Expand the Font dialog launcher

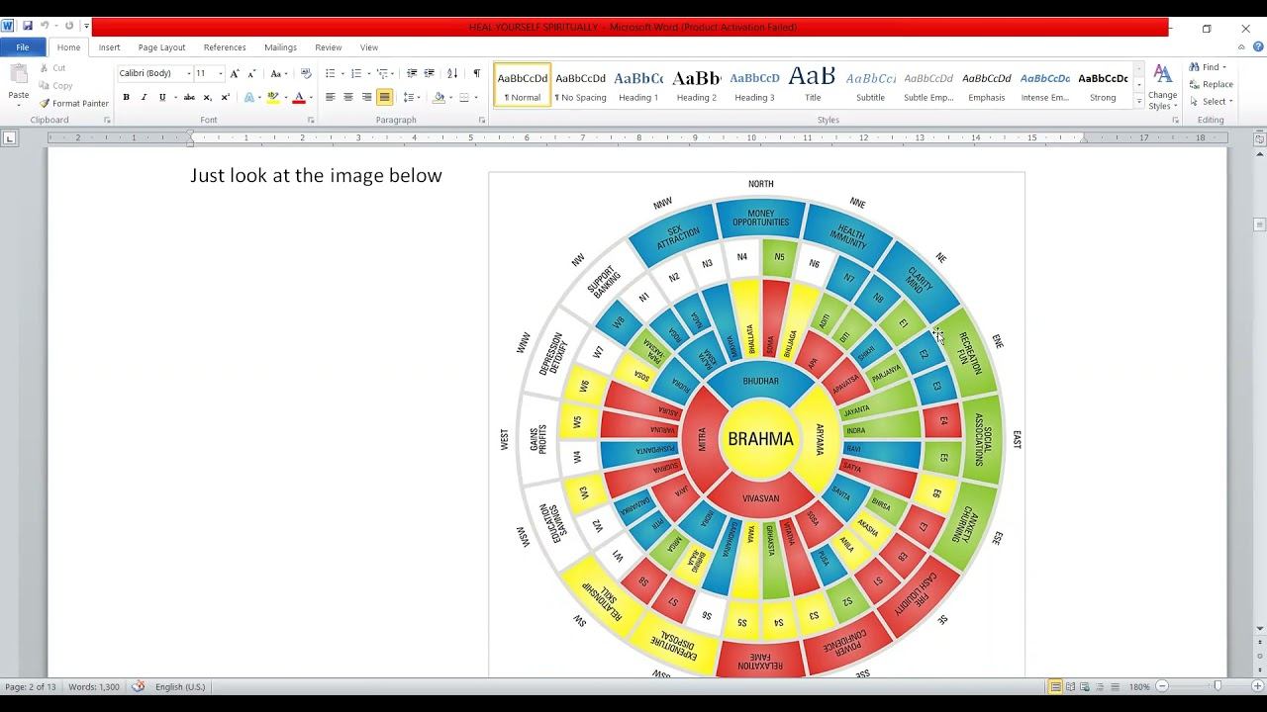310,120
